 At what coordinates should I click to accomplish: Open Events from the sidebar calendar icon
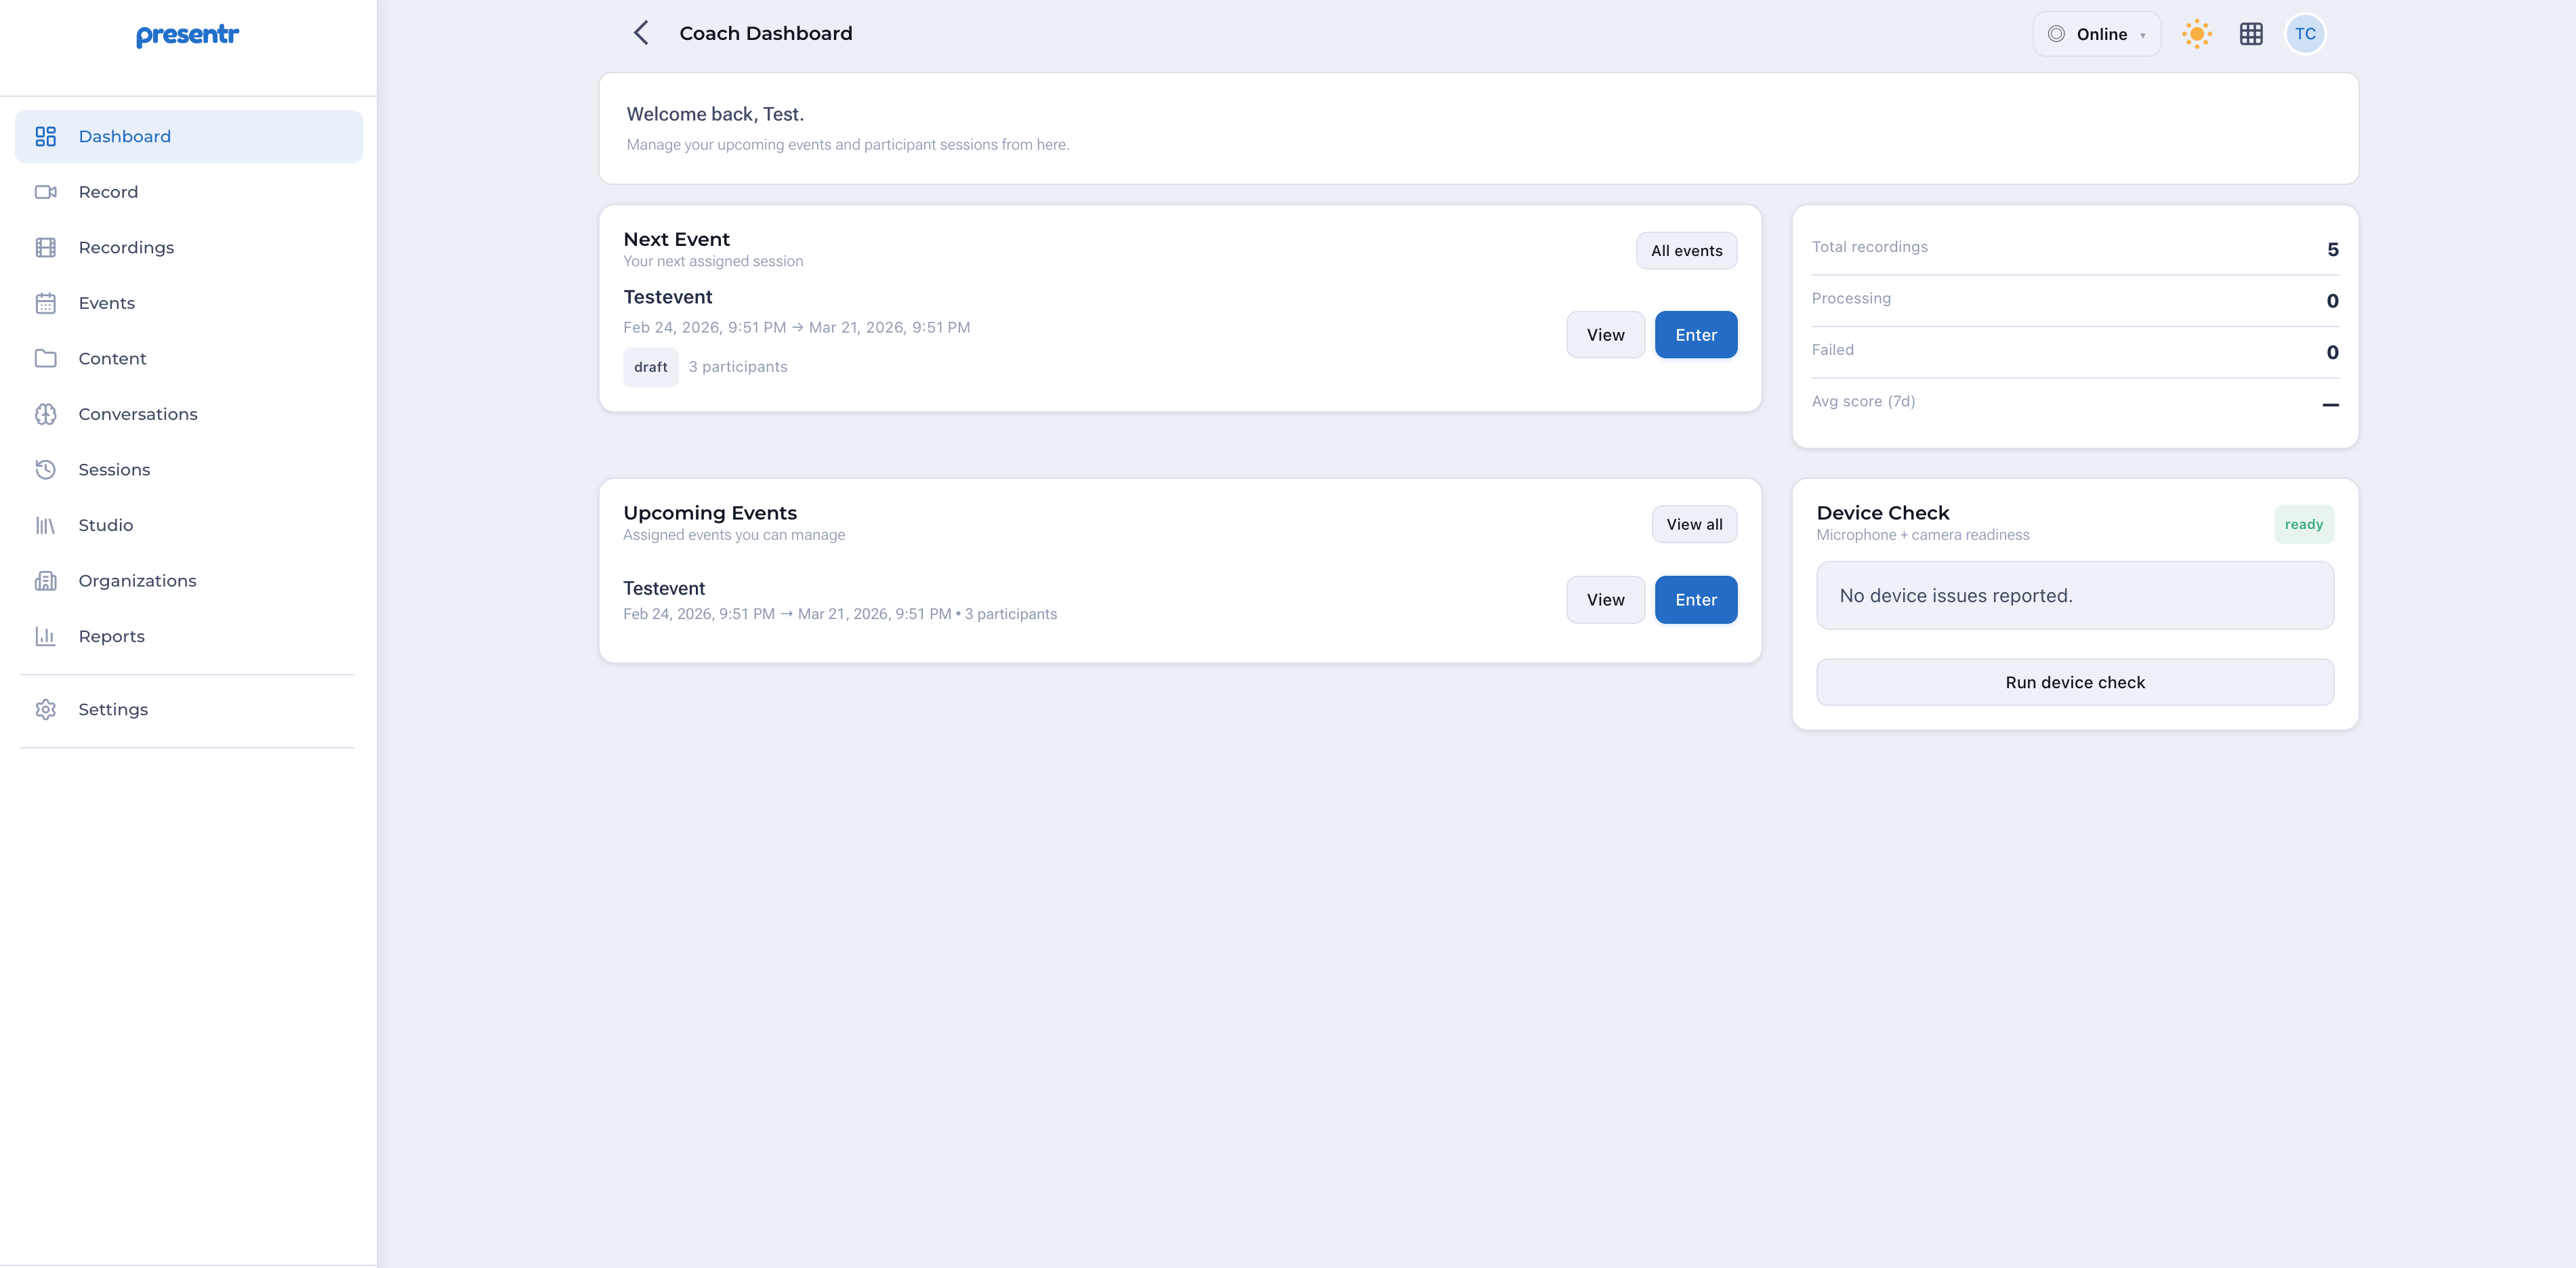click(x=47, y=302)
